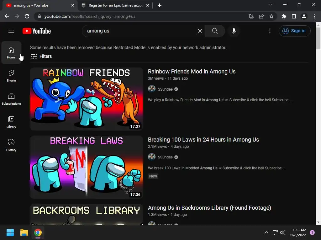Click the address bar URL
The width and height of the screenshot is (321, 240).
[90, 16]
